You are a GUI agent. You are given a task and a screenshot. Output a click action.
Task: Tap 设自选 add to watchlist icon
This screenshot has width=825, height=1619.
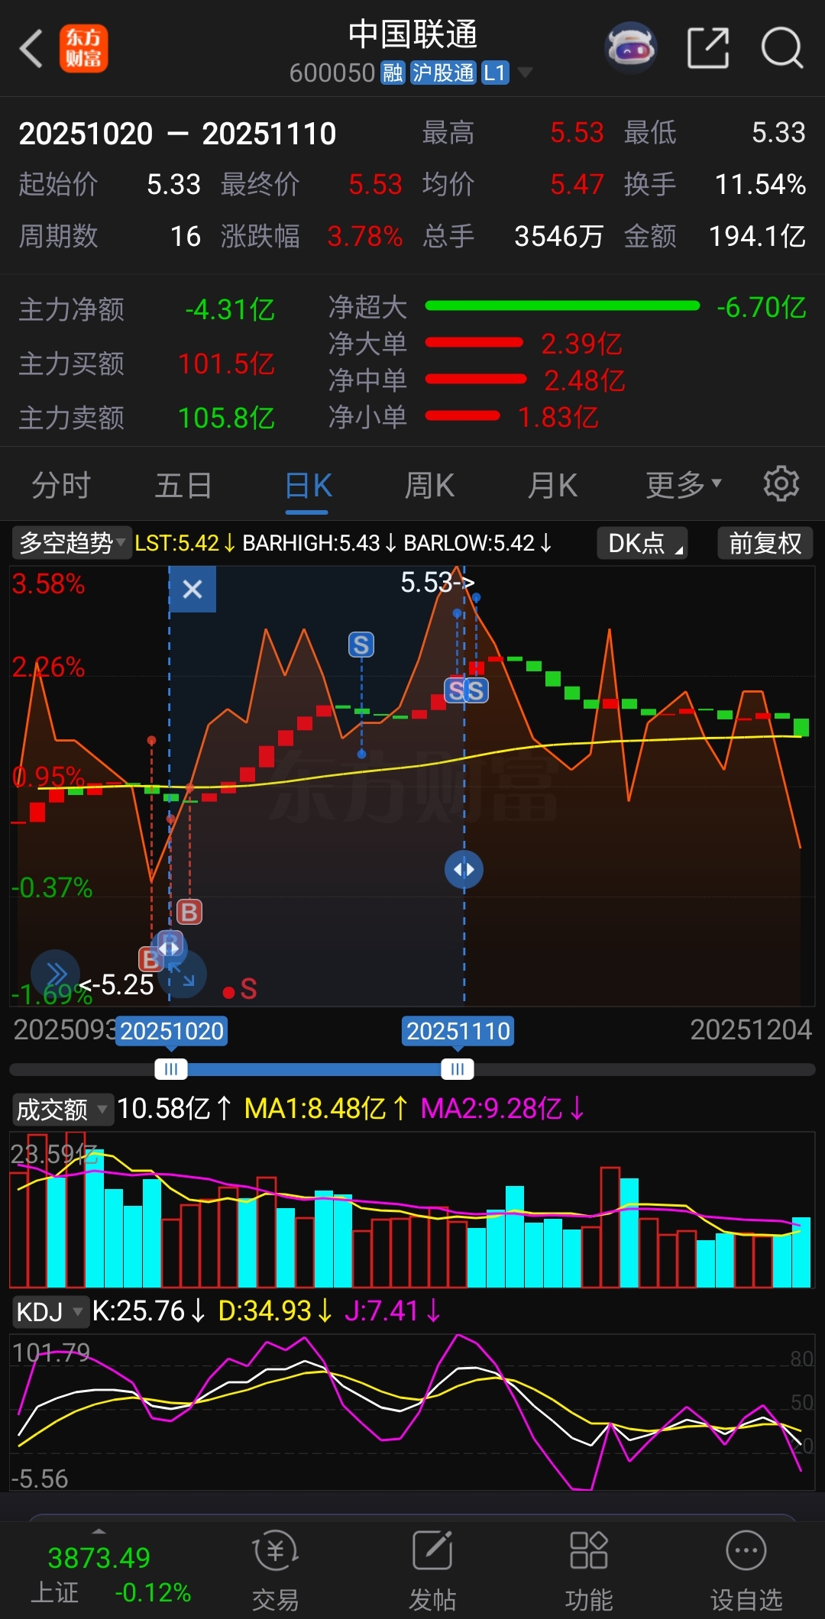[x=746, y=1570]
